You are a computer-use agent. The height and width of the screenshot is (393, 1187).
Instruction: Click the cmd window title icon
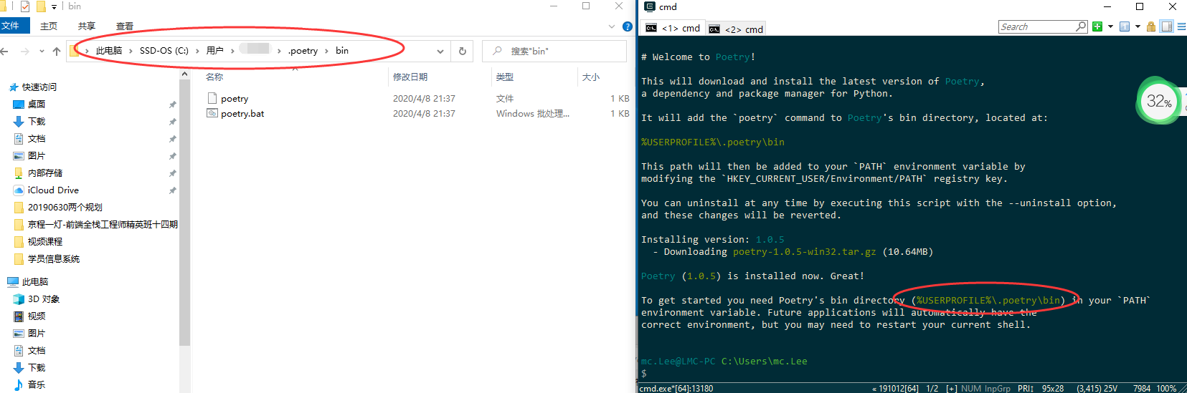[x=650, y=6]
